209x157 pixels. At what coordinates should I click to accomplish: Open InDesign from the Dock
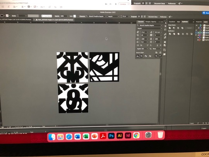pos(128,136)
